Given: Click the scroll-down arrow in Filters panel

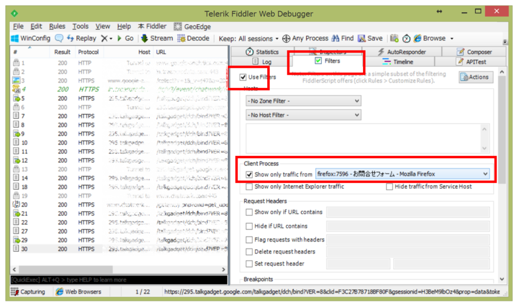Looking at the screenshot, I should 502,280.
